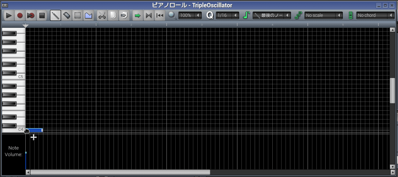This screenshot has width=398, height=177.
Task: Select the Eraser mode tool
Action: click(66, 15)
